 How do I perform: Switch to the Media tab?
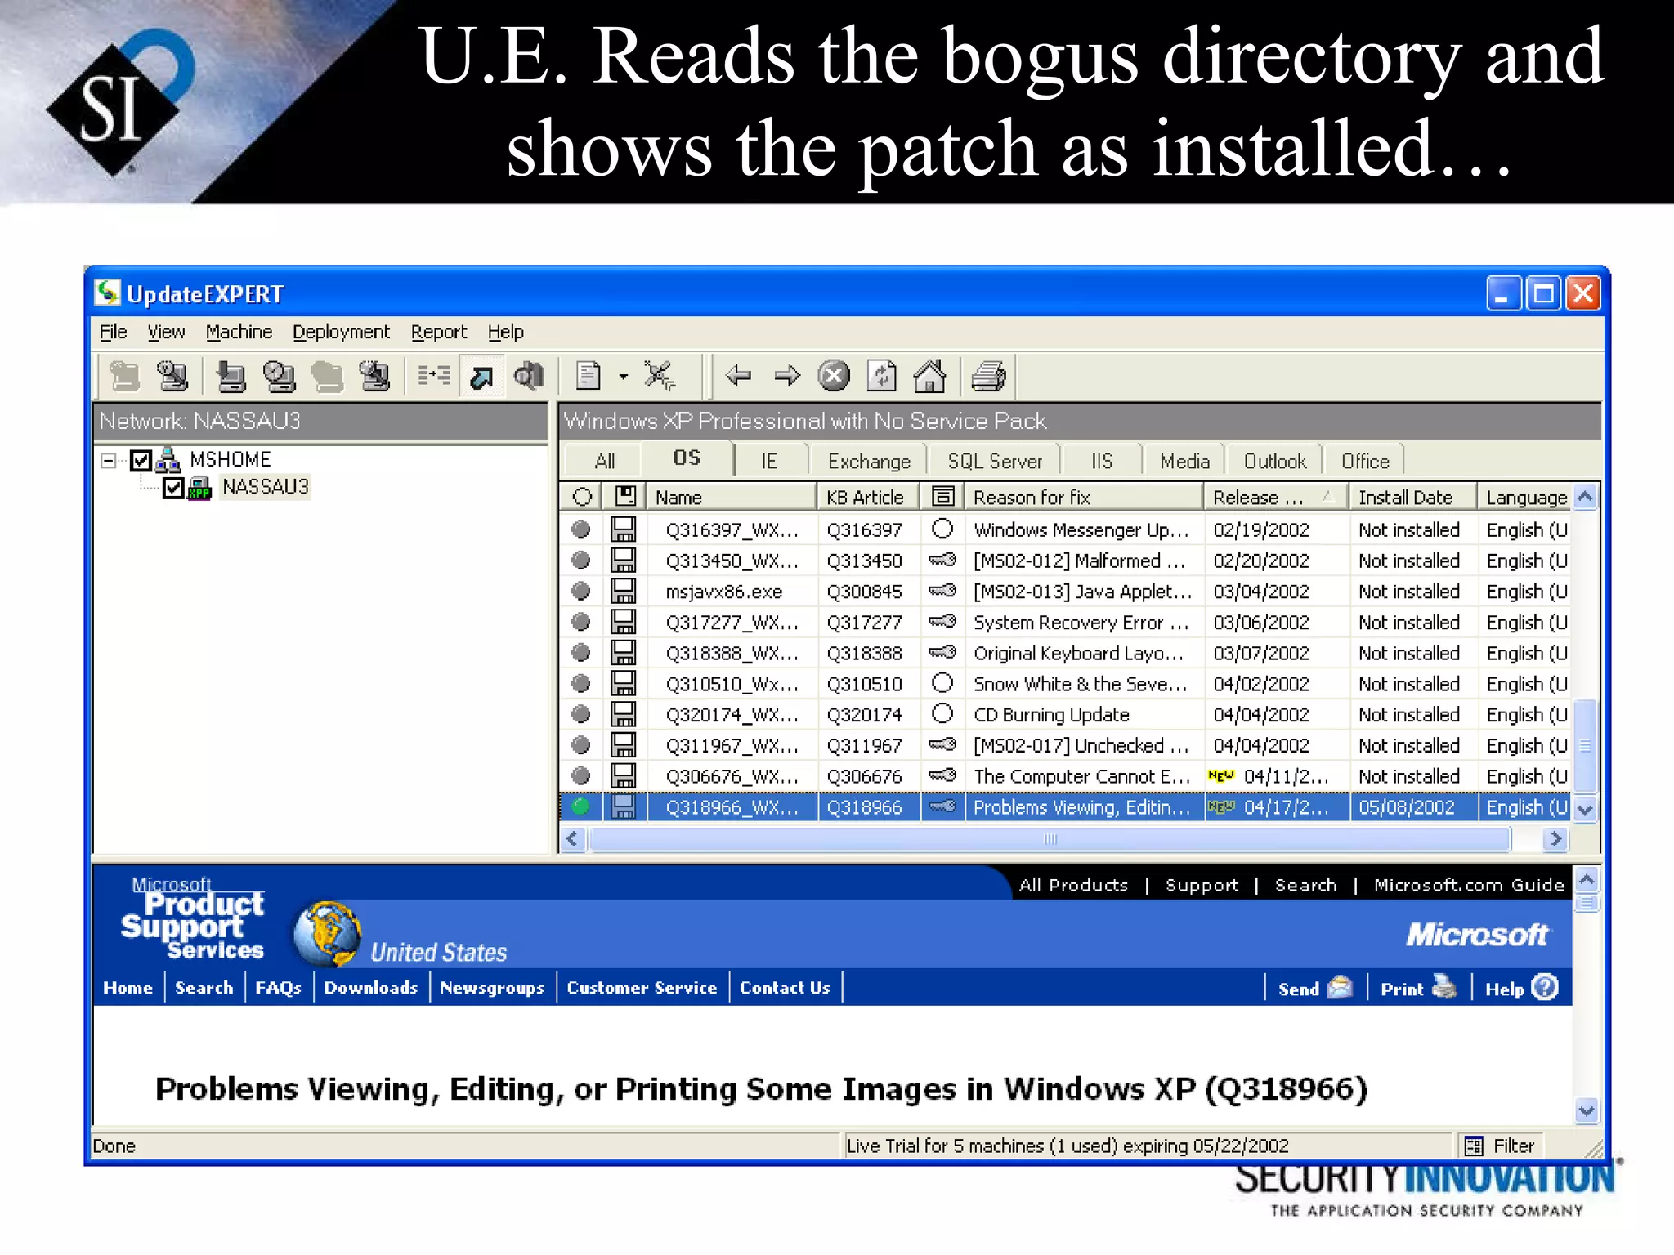(1184, 462)
